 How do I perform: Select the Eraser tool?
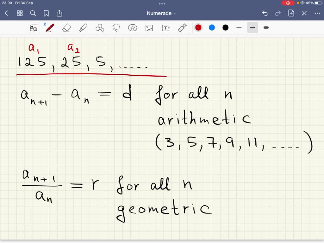click(66, 28)
